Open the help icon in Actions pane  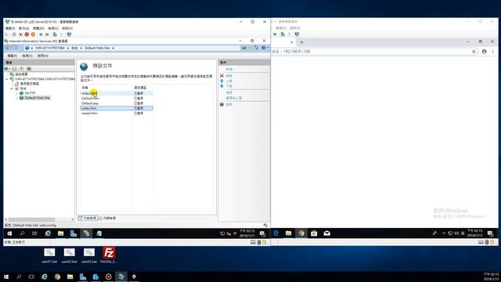[222, 104]
